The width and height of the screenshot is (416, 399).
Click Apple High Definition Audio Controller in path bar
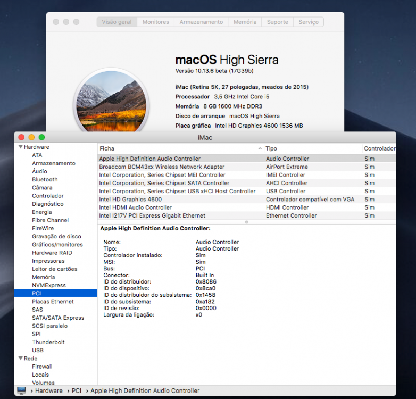(145, 391)
